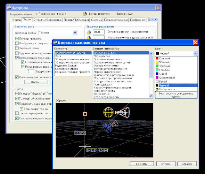The width and height of the screenshot is (205, 174).
Task: Select Однородный фон element
Action: coord(121,53)
